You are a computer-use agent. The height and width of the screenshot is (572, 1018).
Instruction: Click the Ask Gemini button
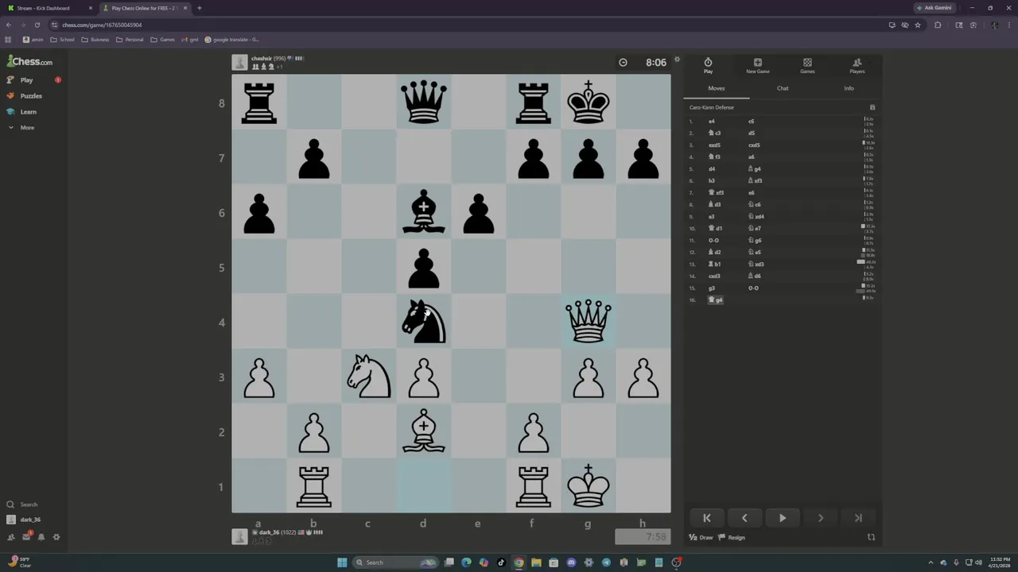pyautogui.click(x=934, y=8)
